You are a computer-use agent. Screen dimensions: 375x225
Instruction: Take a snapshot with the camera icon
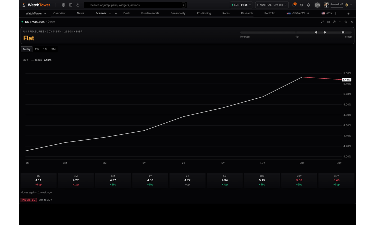(328, 22)
